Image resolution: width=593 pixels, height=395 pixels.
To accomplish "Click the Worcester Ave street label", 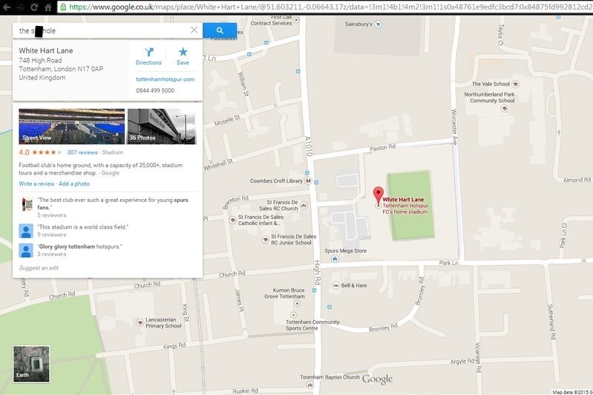I will 454,127.
